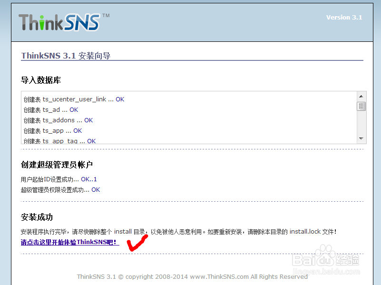
Task: Click the Version 3.1 label
Action: tap(344, 17)
